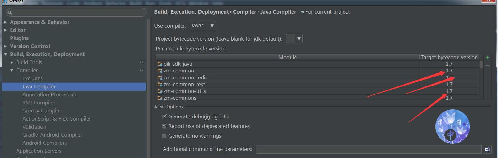
Task: Open the Project bytecode version dropdown
Action: click(294, 39)
